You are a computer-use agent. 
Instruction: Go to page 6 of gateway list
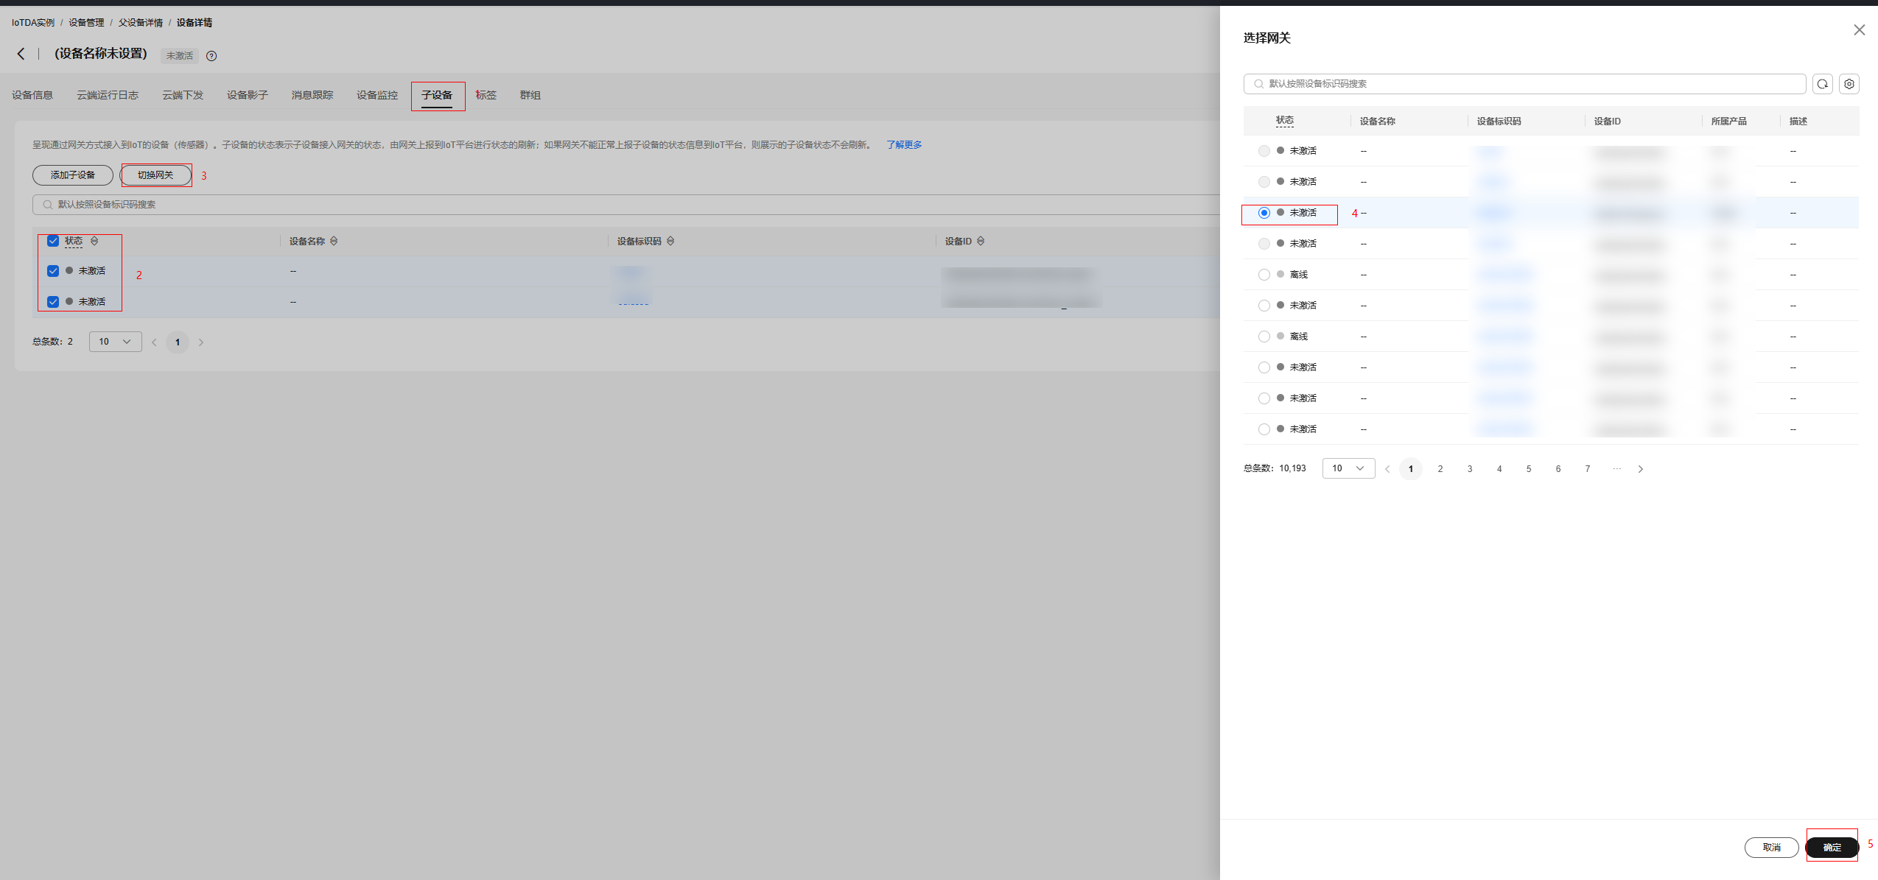tap(1558, 469)
